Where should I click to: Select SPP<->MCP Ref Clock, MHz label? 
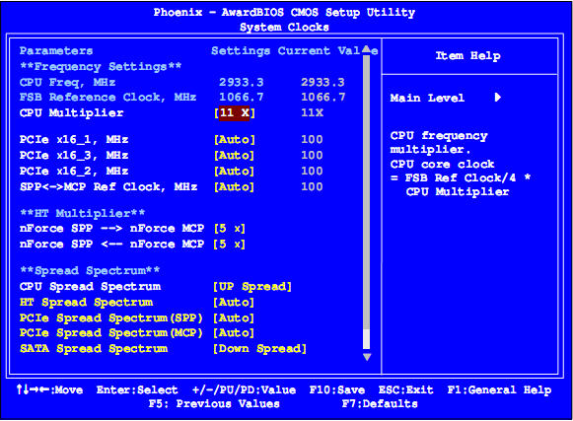[x=108, y=186]
